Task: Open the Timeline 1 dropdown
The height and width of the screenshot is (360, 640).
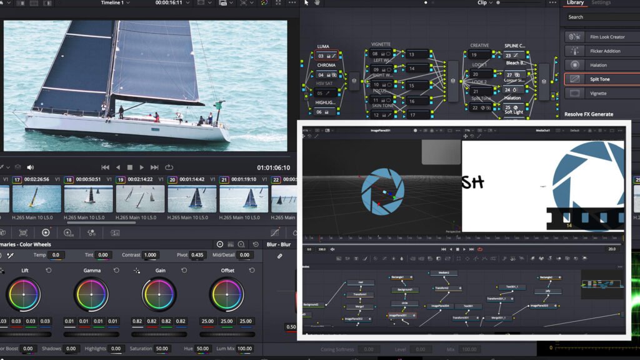Action: click(116, 3)
